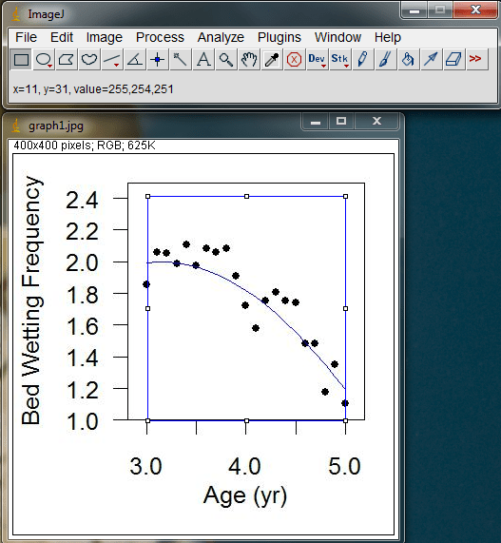The image size is (501, 543).
Task: Click the top-right selection handle
Action: click(345, 196)
